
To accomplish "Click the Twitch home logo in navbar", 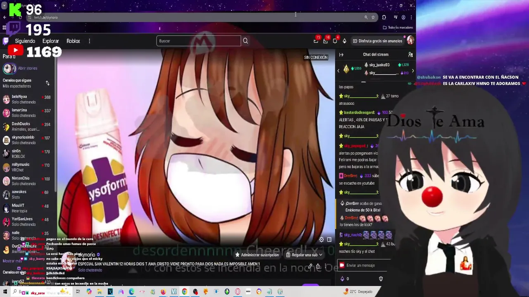I will point(6,41).
